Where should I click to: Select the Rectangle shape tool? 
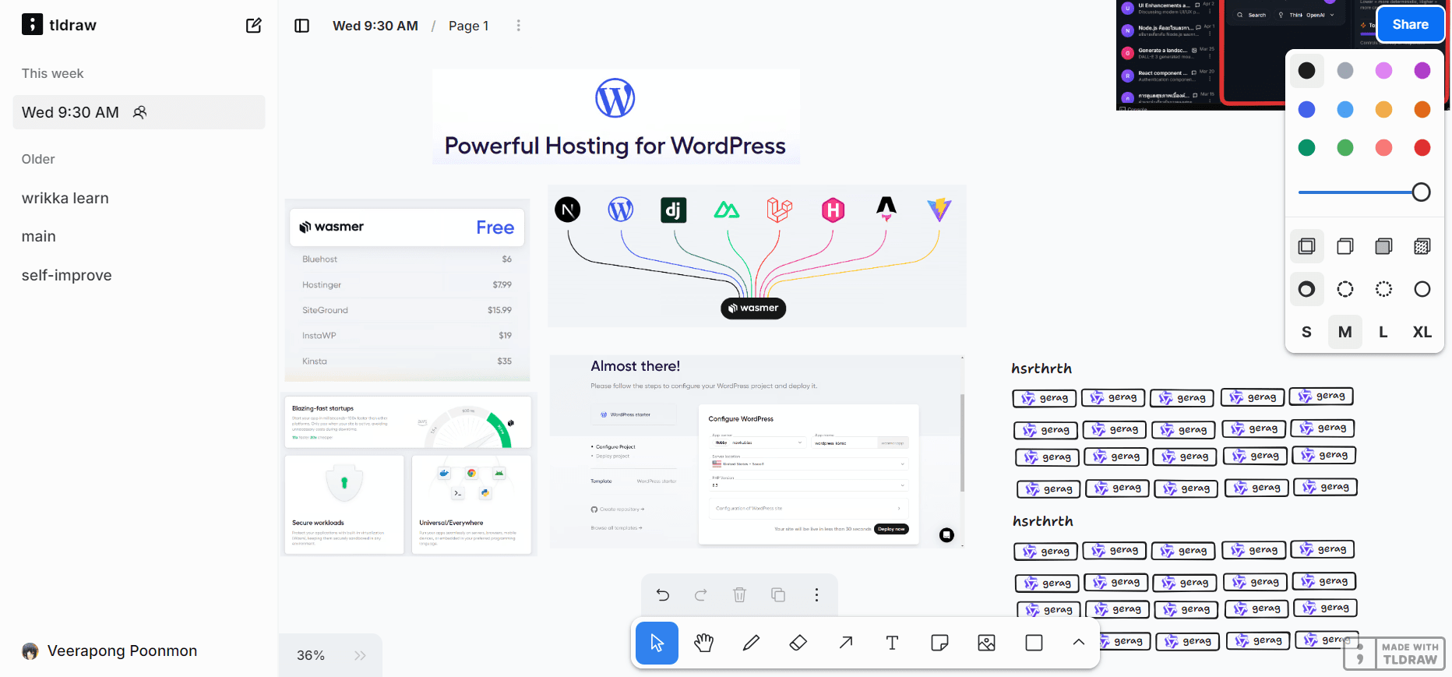click(1034, 643)
